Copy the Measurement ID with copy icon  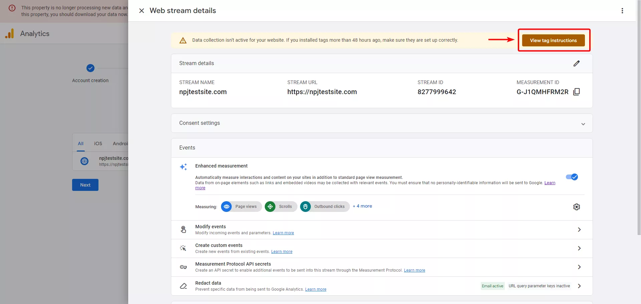[x=577, y=92]
